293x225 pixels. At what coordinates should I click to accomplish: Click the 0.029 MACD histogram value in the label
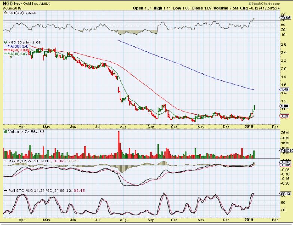(x=73, y=161)
